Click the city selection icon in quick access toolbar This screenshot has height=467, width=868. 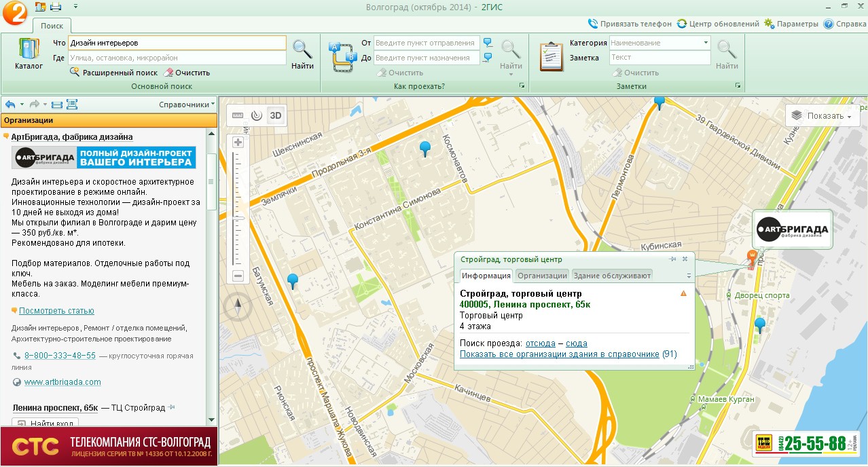pyautogui.click(x=40, y=7)
